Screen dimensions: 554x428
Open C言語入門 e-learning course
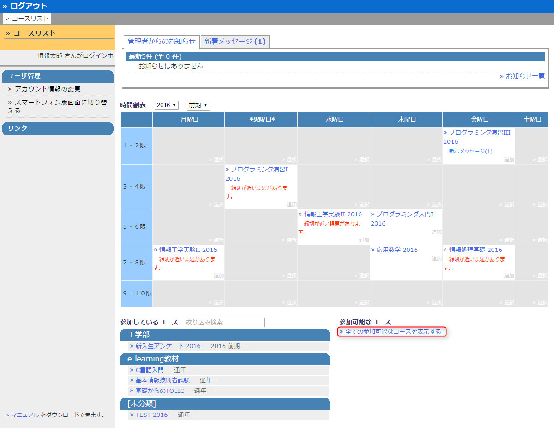[149, 370]
